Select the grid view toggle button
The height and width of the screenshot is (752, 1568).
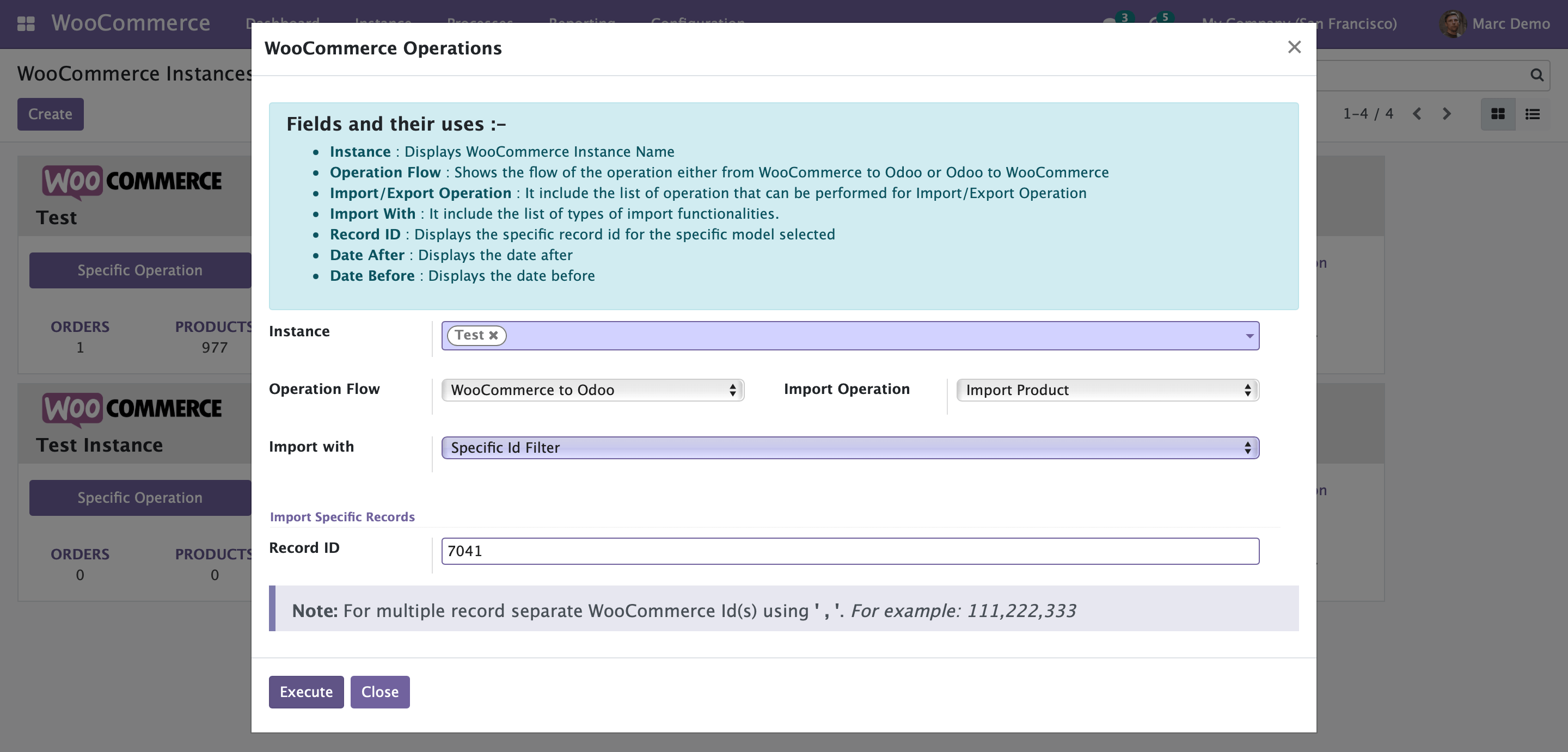coord(1498,114)
